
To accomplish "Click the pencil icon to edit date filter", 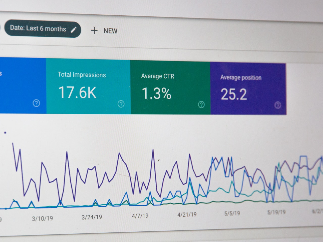I will pos(73,29).
